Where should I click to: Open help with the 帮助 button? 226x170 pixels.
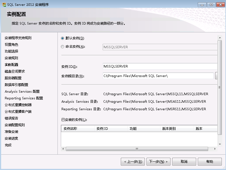click(x=210, y=162)
